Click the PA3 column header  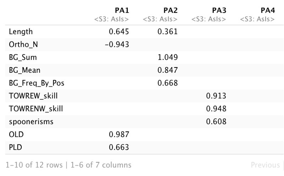[219, 10]
